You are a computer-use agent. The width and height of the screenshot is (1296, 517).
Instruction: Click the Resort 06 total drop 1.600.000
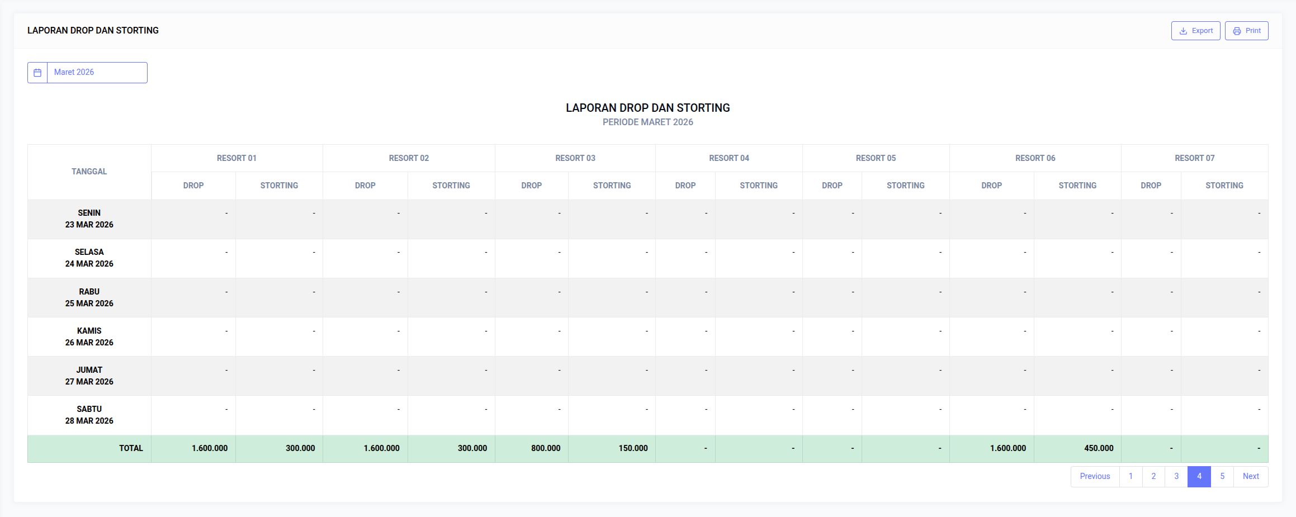point(1008,448)
